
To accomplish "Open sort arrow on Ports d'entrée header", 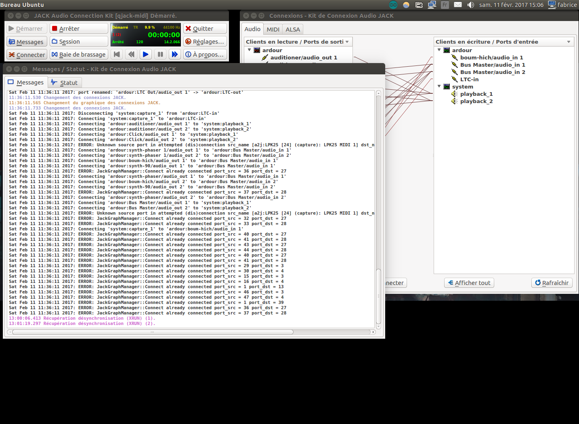I will (x=569, y=42).
